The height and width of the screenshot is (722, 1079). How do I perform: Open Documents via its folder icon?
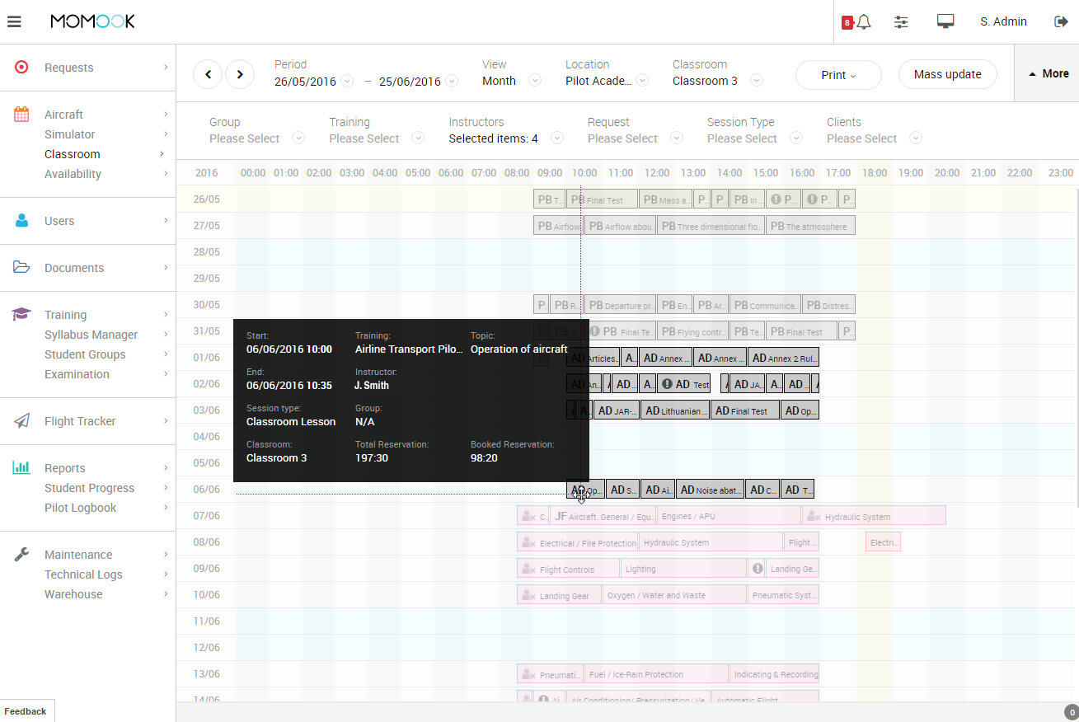20,267
